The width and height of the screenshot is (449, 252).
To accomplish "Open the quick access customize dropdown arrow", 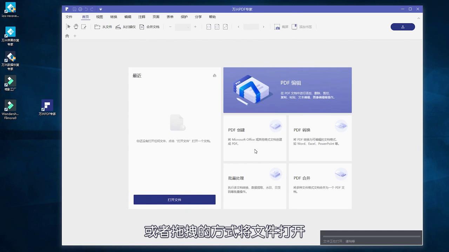I will (x=101, y=9).
